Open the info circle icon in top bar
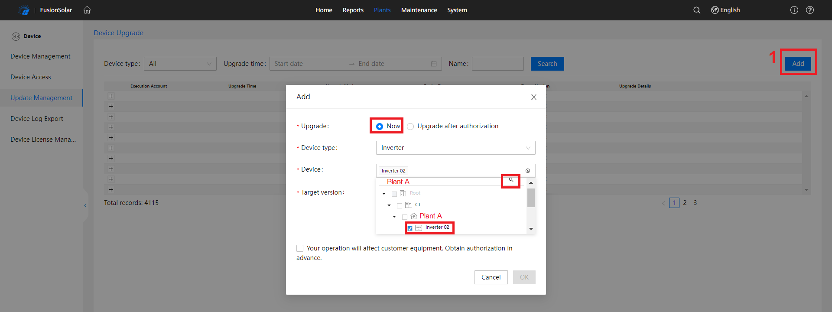This screenshot has width=832, height=312. (794, 10)
